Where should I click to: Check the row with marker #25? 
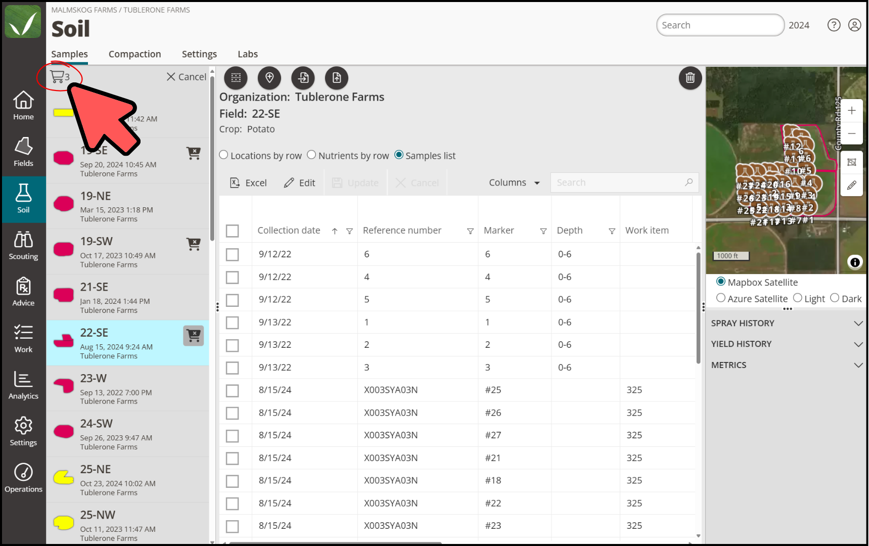pos(232,391)
